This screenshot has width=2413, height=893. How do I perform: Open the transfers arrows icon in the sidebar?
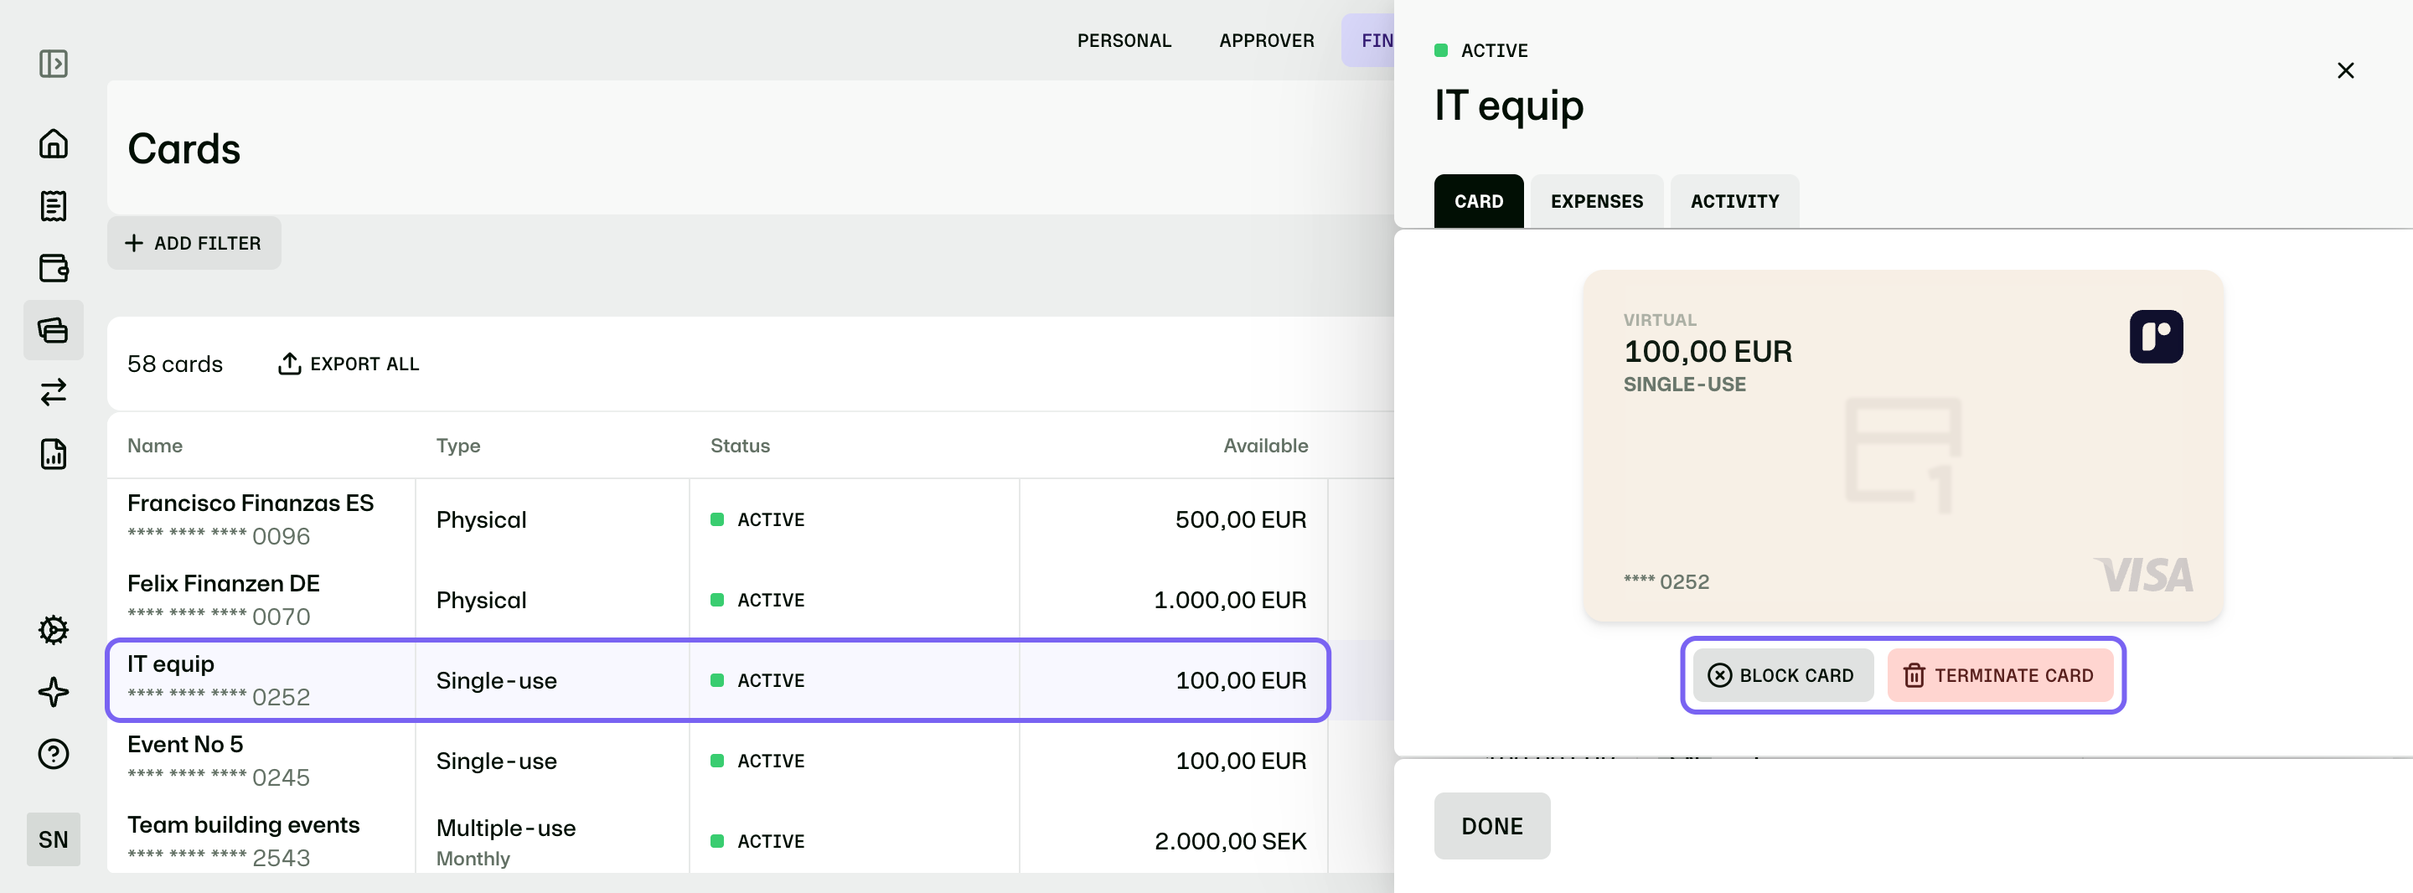pos(54,392)
